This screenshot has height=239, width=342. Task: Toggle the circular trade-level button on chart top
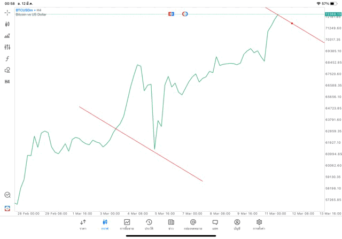185,13
